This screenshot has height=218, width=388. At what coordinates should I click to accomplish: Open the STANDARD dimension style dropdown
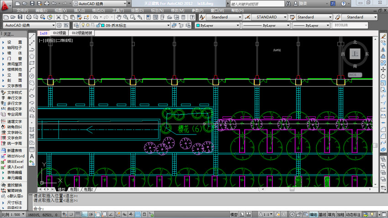coord(269,17)
